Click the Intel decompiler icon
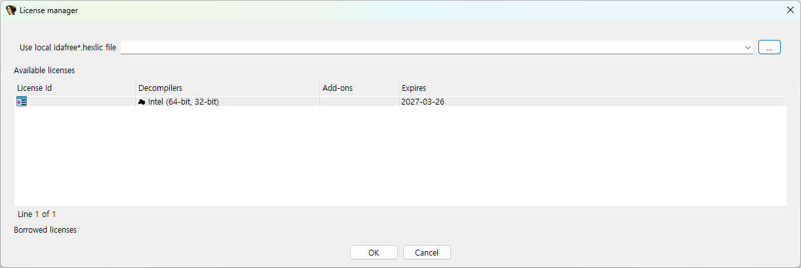The image size is (801, 268). pos(142,102)
